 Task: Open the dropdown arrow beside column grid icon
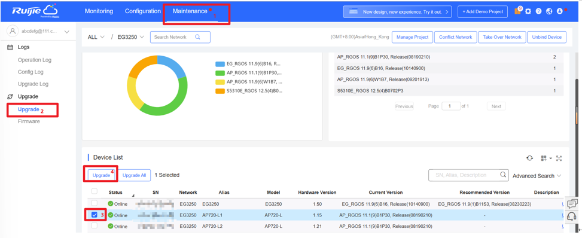tap(551, 158)
